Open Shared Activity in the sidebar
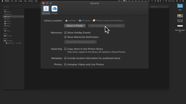Image resolution: width=186 pixels, height=104 pixels. [x=8, y=31]
